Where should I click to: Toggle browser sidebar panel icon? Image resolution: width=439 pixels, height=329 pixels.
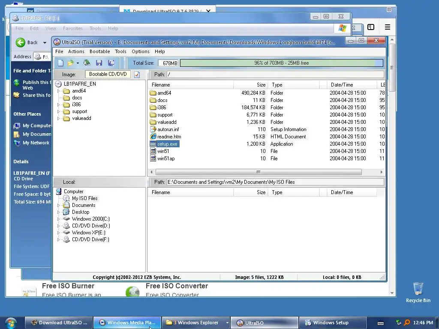click(x=371, y=27)
